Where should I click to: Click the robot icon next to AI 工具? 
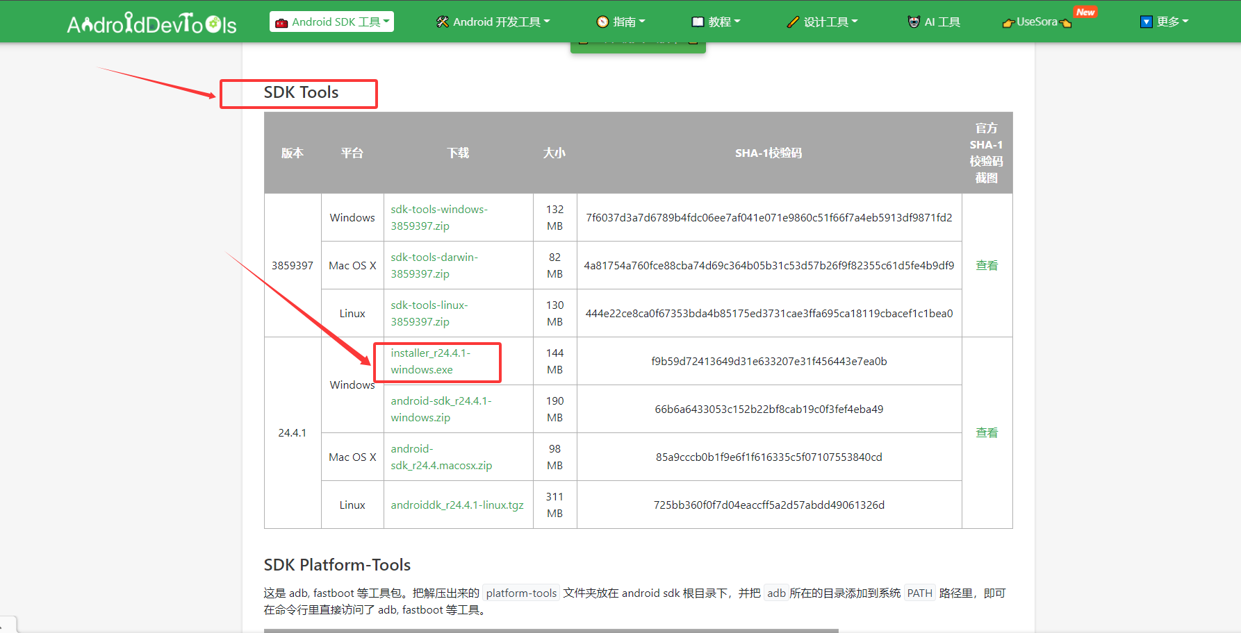(914, 22)
